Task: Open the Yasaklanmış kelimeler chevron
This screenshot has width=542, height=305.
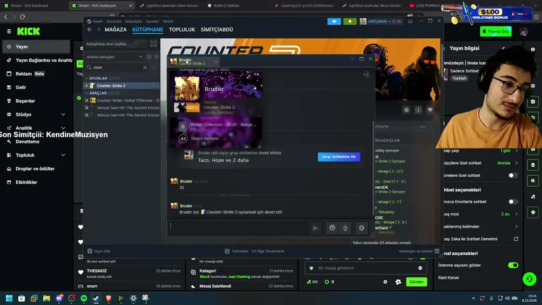Action: 517,227
